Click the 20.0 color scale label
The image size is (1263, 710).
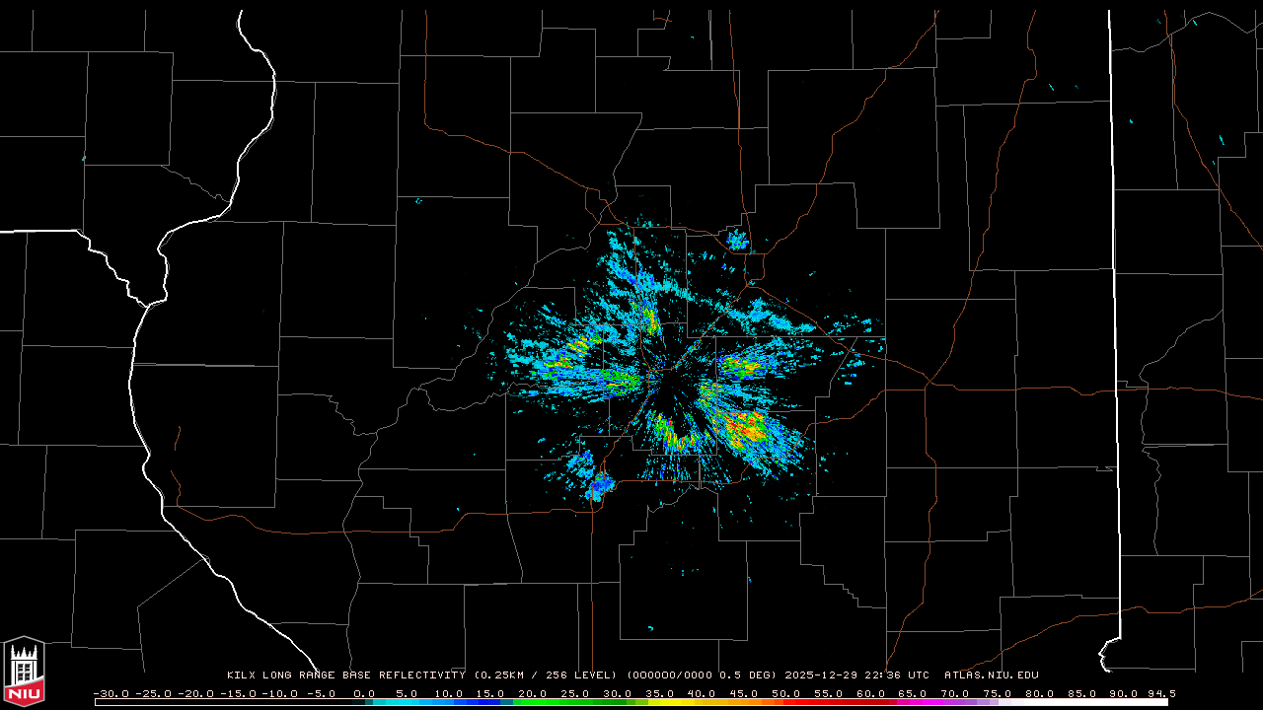tap(533, 693)
